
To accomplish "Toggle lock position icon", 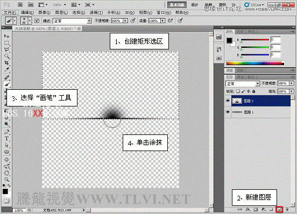I will point(249,91).
